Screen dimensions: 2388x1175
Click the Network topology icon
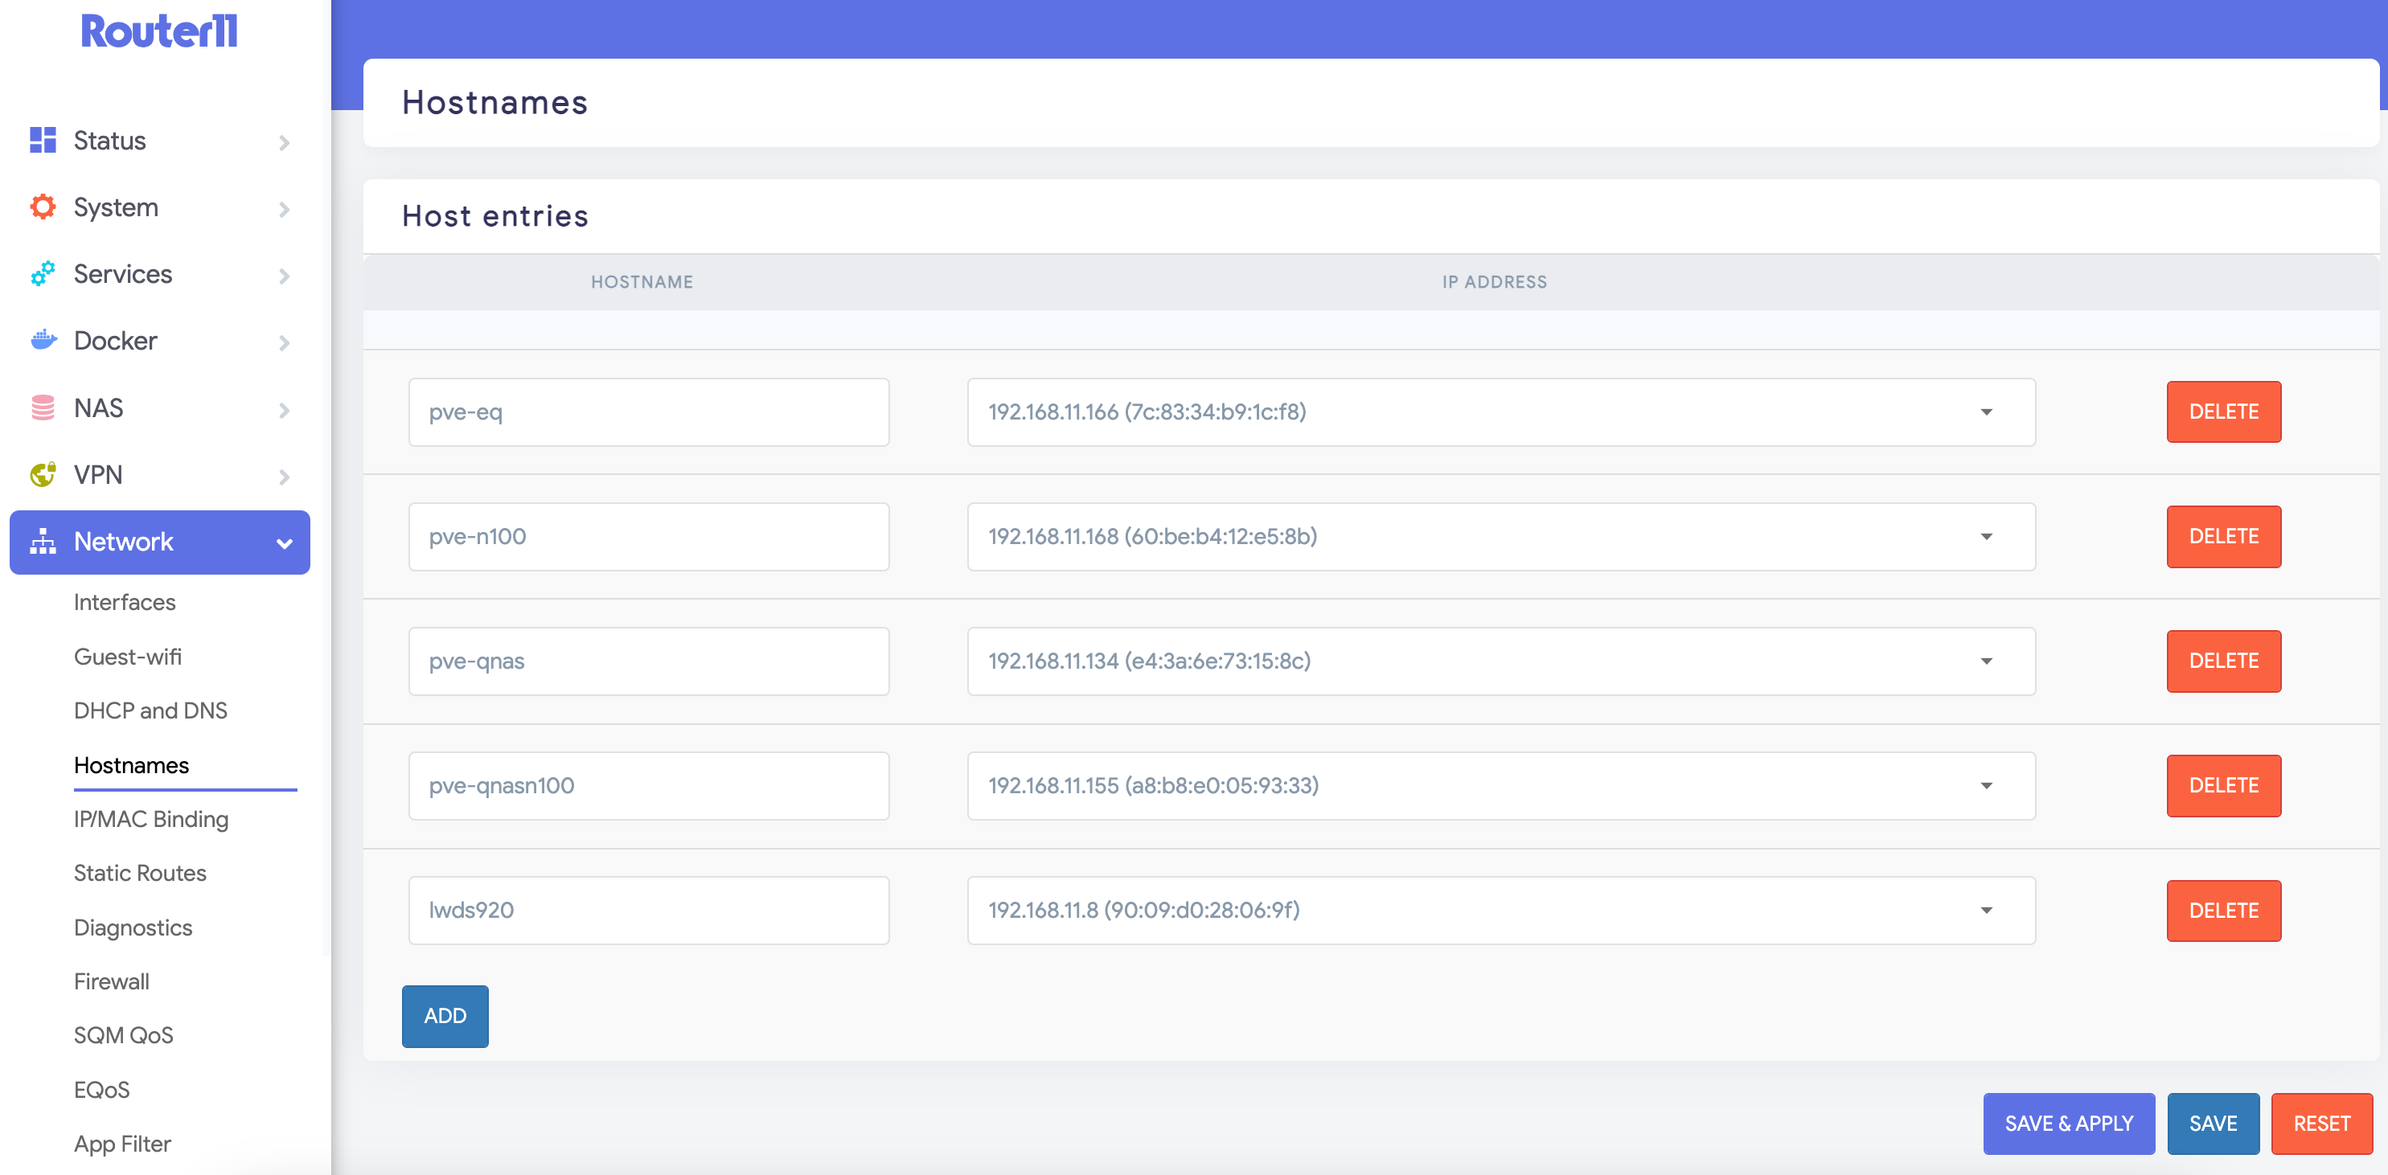pos(43,542)
